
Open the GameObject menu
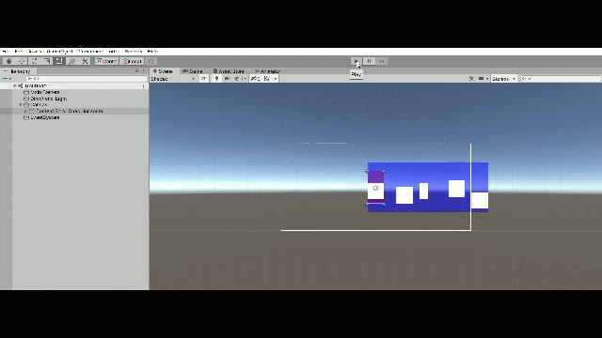pyautogui.click(x=59, y=52)
